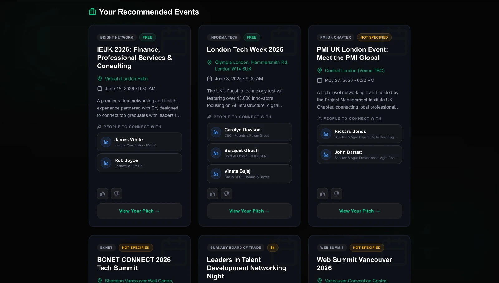
Task: View Your Pitch for PMI UK event
Action: (x=359, y=211)
